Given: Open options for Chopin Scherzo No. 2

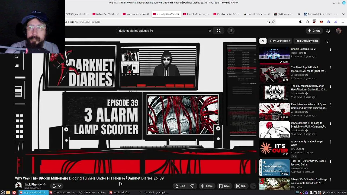Looking at the screenshot, I should pyautogui.click(x=330, y=49).
